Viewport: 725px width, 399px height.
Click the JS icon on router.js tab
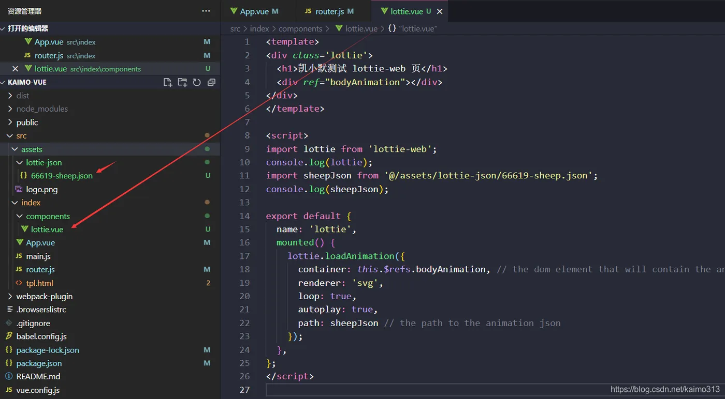(x=308, y=11)
